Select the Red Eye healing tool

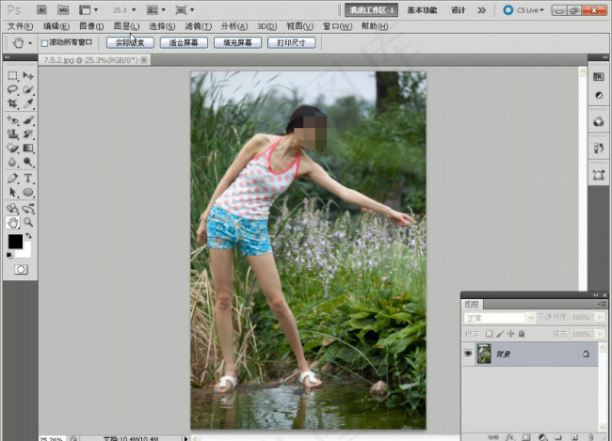12,120
